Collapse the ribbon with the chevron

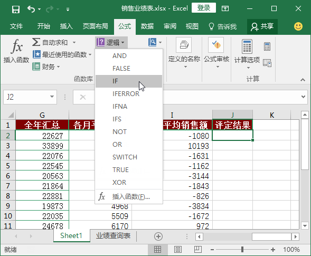[303, 80]
